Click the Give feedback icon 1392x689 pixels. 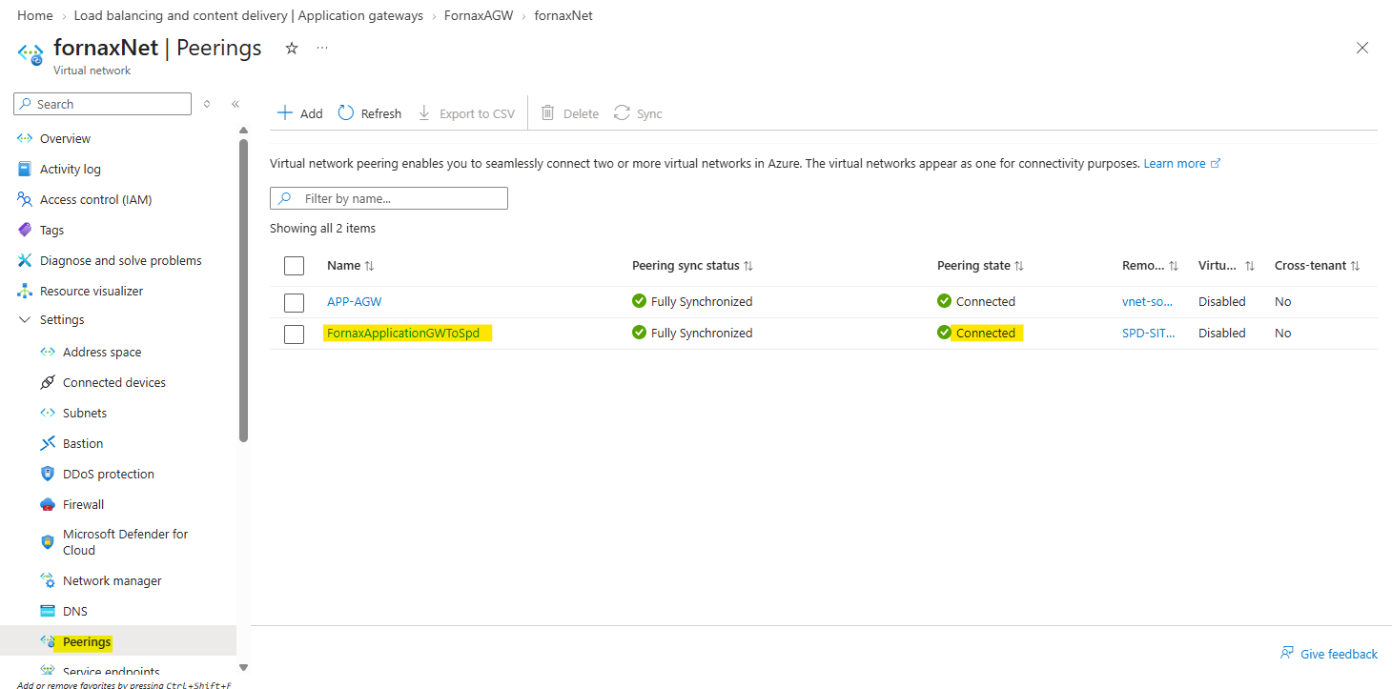click(1287, 654)
